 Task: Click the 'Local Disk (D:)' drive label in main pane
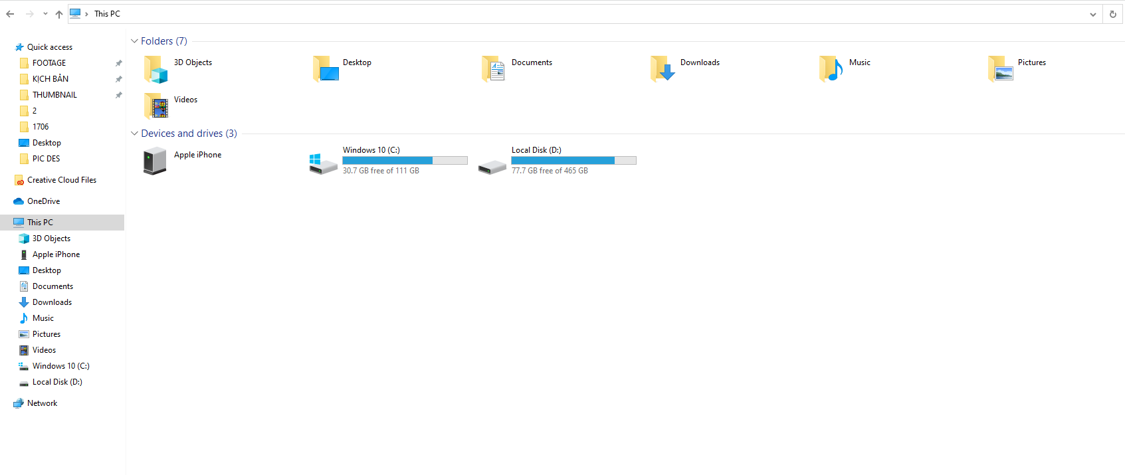click(536, 150)
